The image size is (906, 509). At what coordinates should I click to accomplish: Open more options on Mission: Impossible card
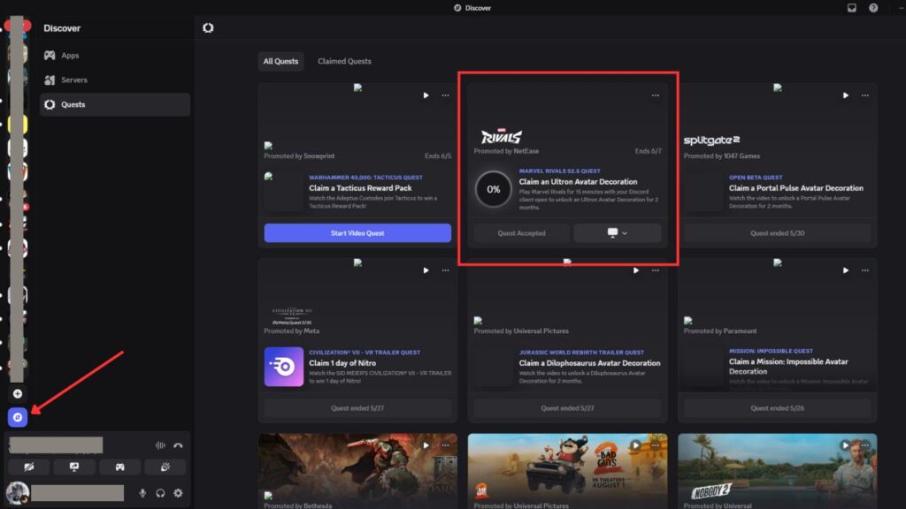tap(865, 270)
